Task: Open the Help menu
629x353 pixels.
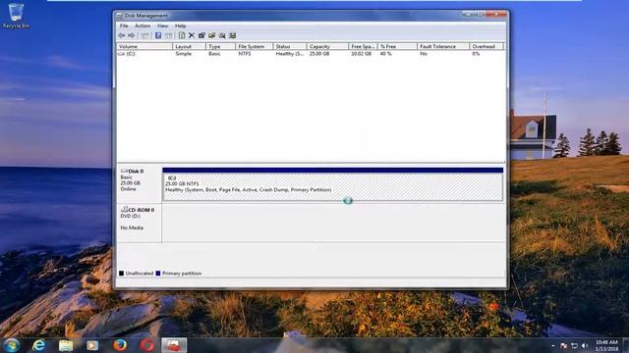Action: (181, 25)
